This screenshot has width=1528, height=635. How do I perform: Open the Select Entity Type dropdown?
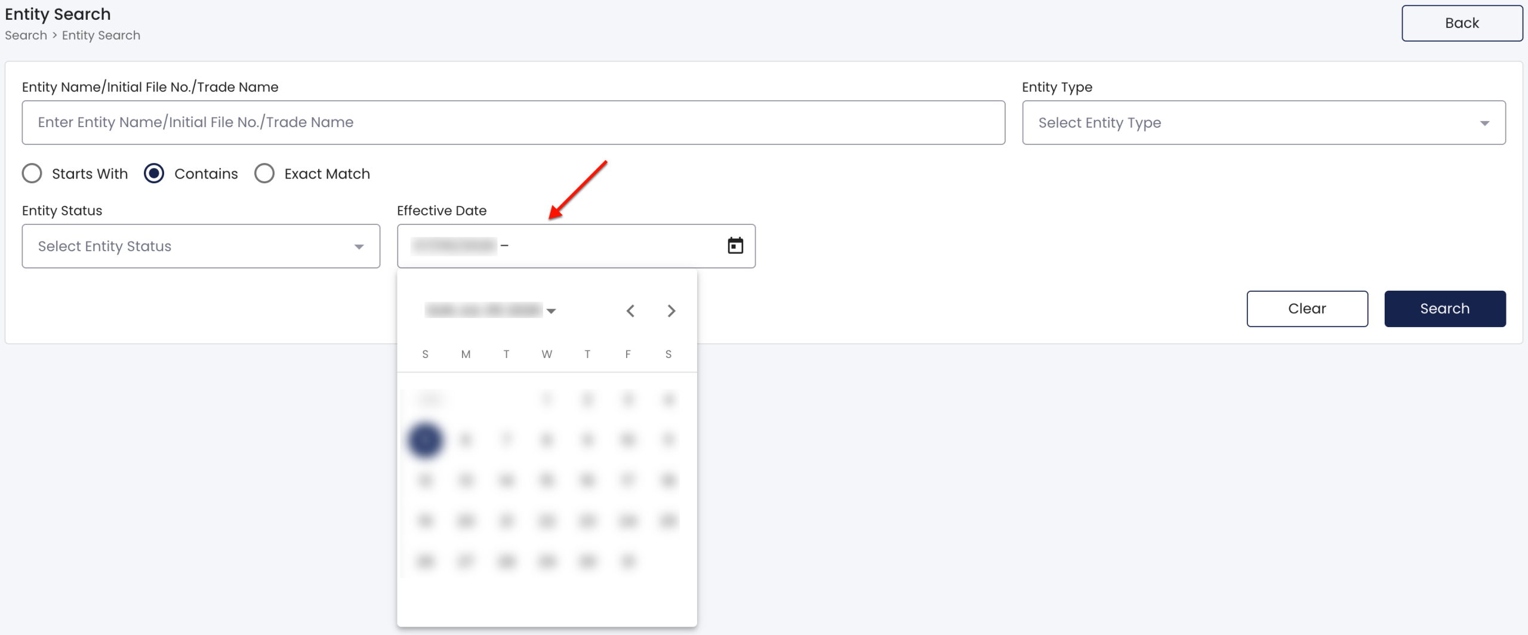point(1264,122)
